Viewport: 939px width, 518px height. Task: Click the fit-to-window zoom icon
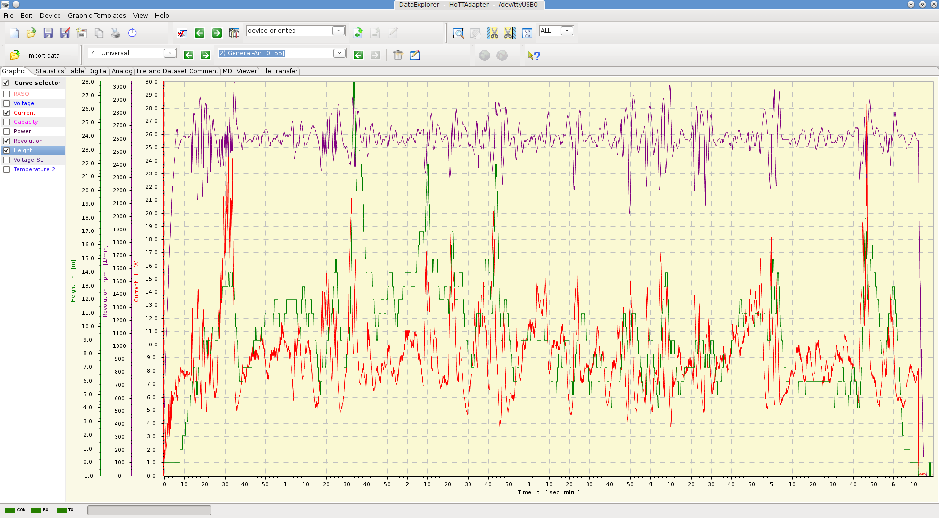pyautogui.click(x=527, y=33)
